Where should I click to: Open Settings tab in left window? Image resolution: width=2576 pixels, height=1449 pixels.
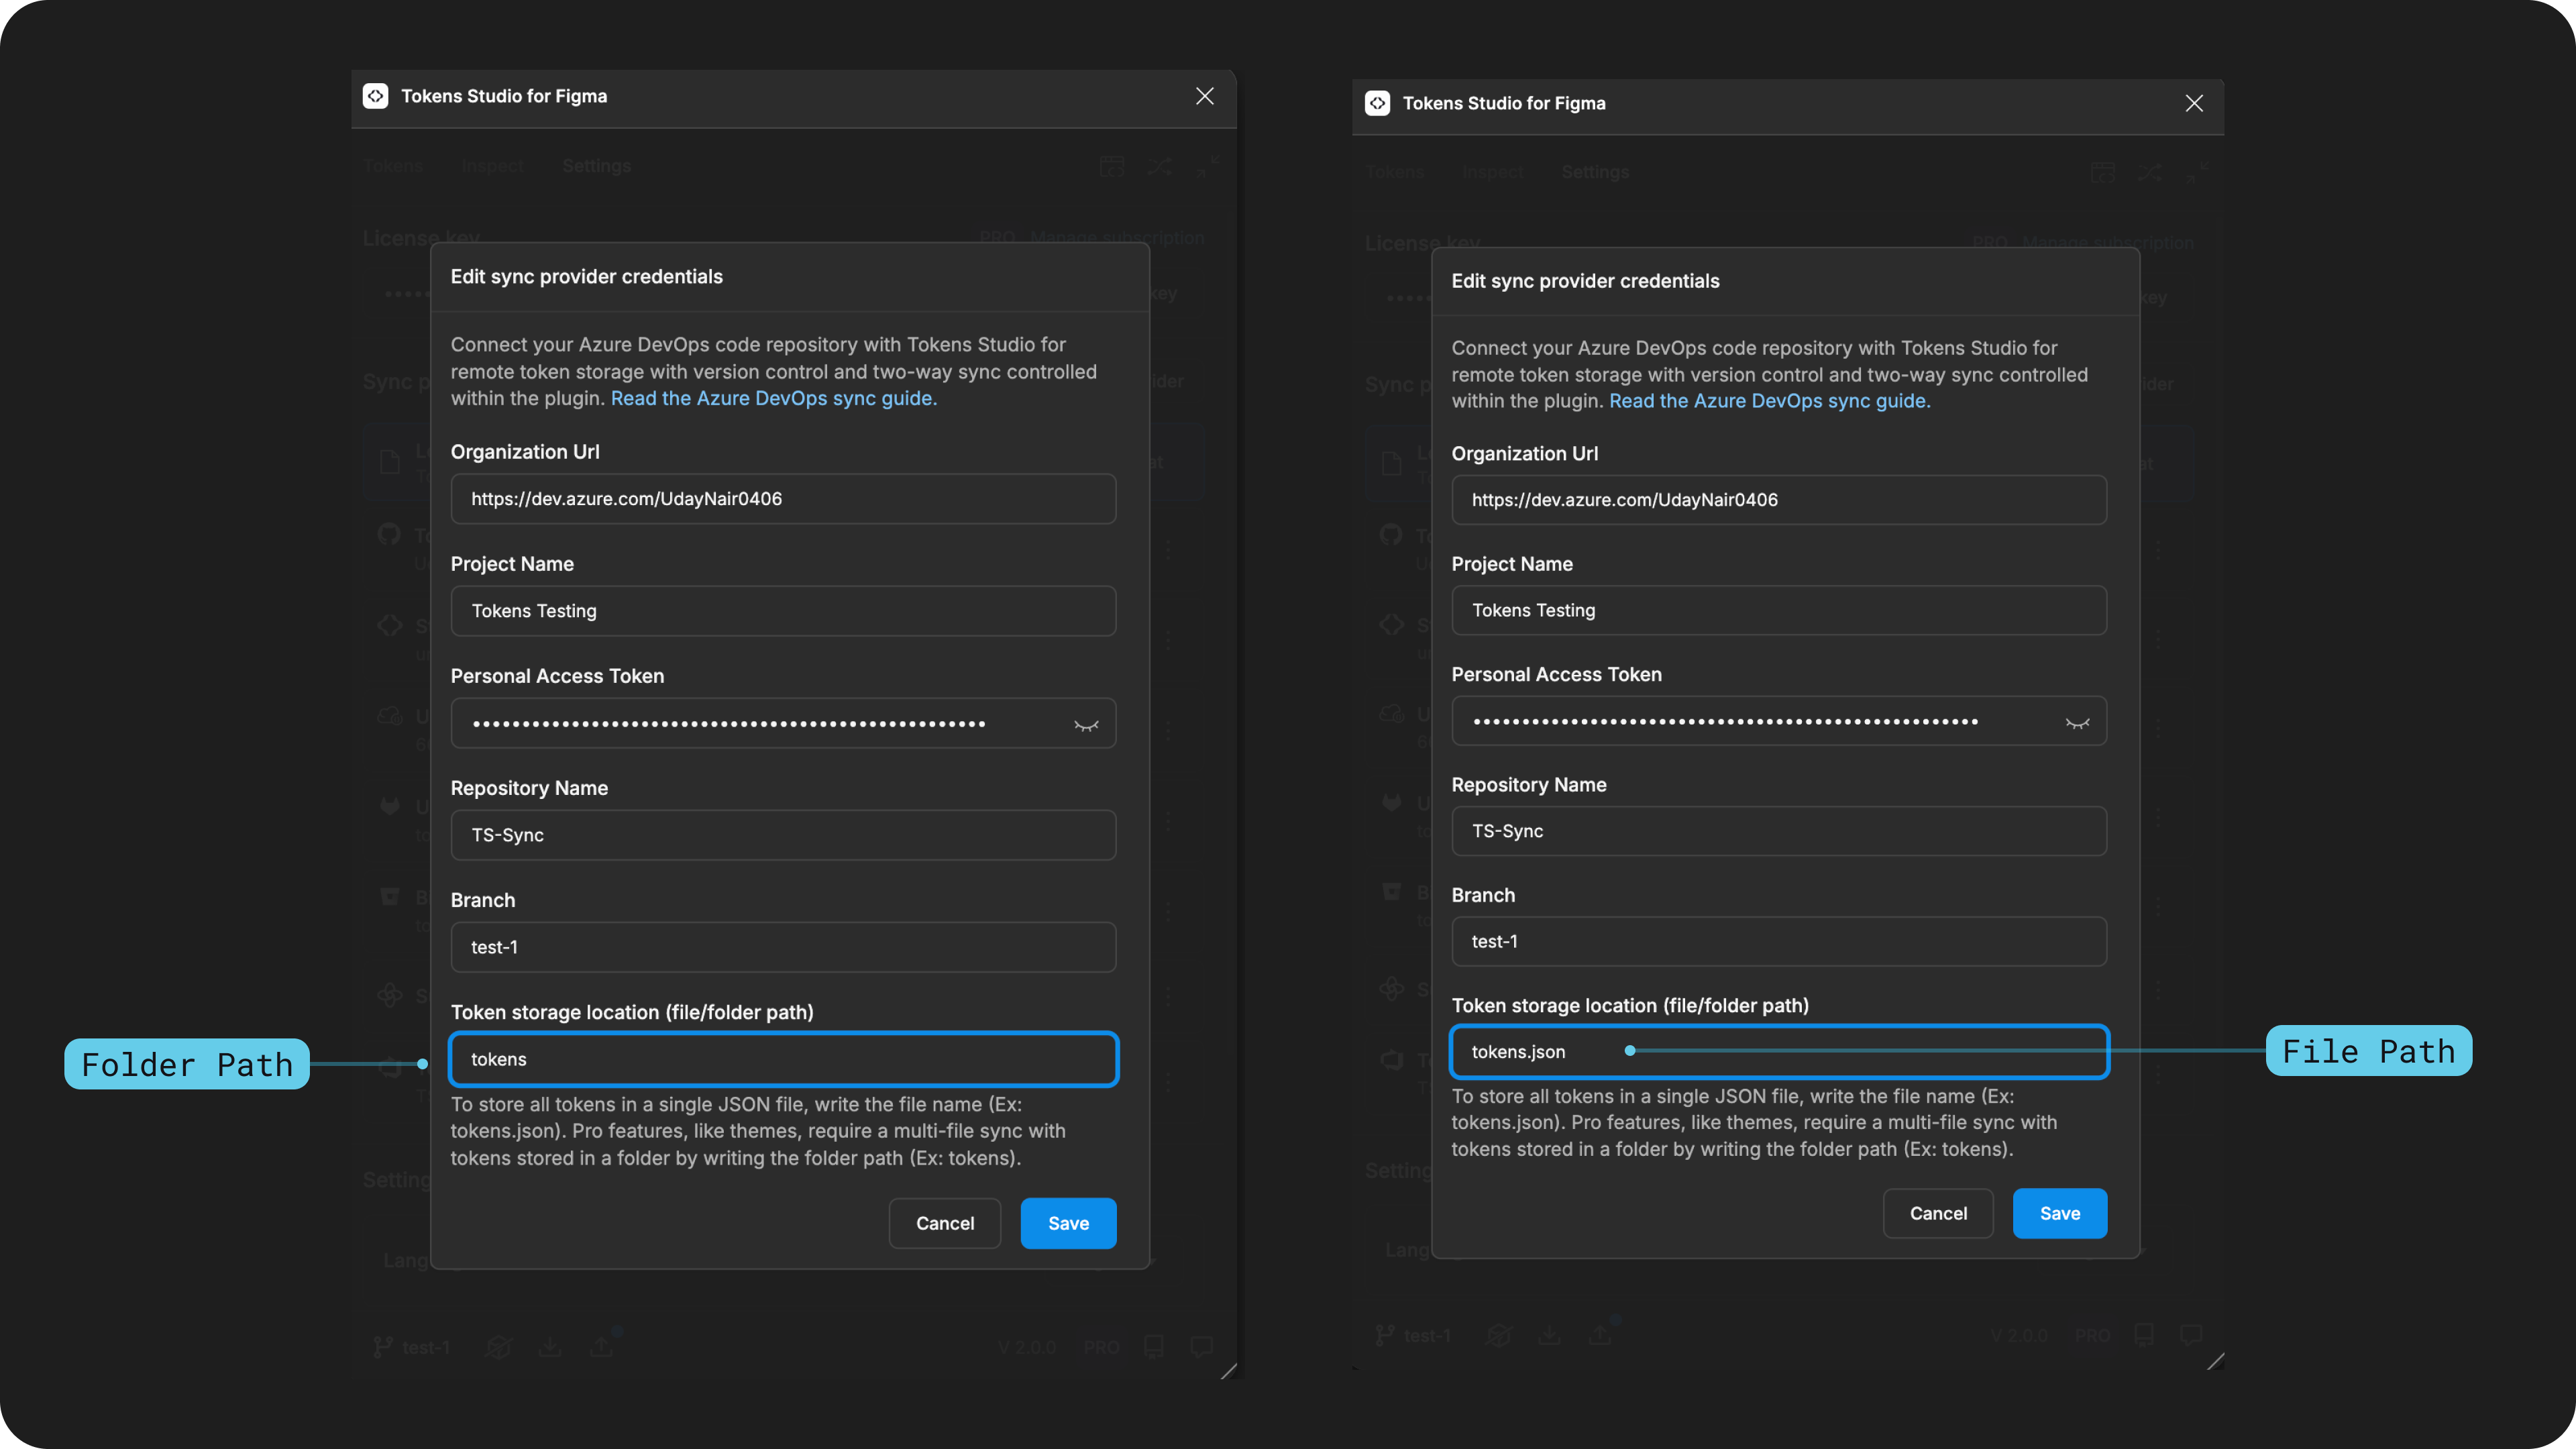pos(596,166)
